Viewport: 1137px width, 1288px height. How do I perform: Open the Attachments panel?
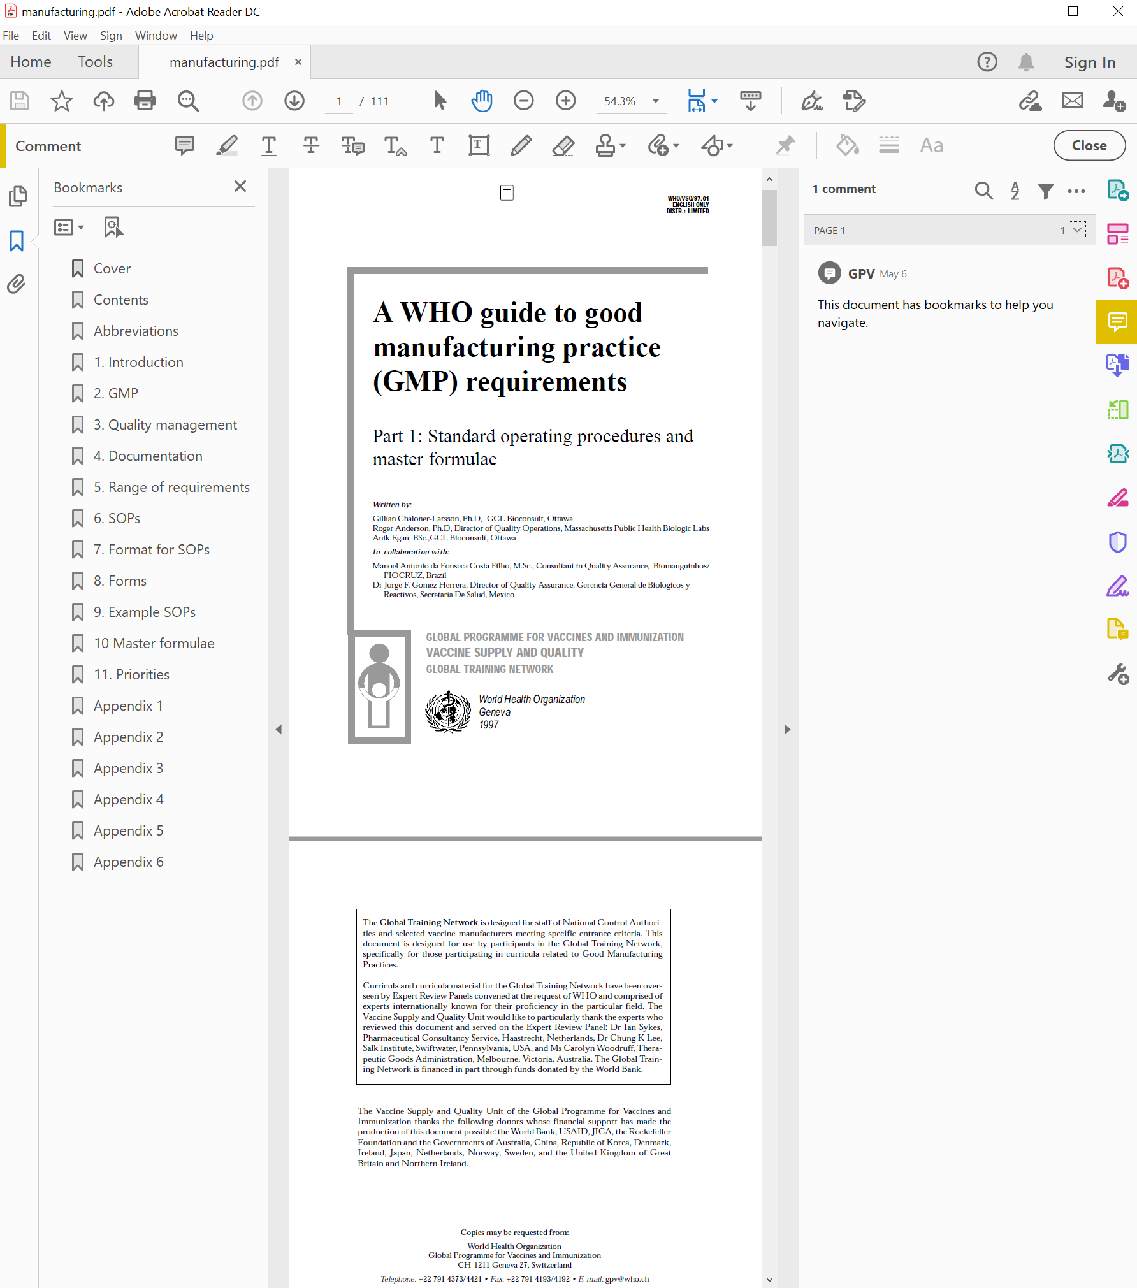tap(17, 285)
